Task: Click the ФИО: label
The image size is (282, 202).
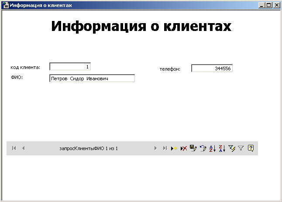Action: (17, 78)
